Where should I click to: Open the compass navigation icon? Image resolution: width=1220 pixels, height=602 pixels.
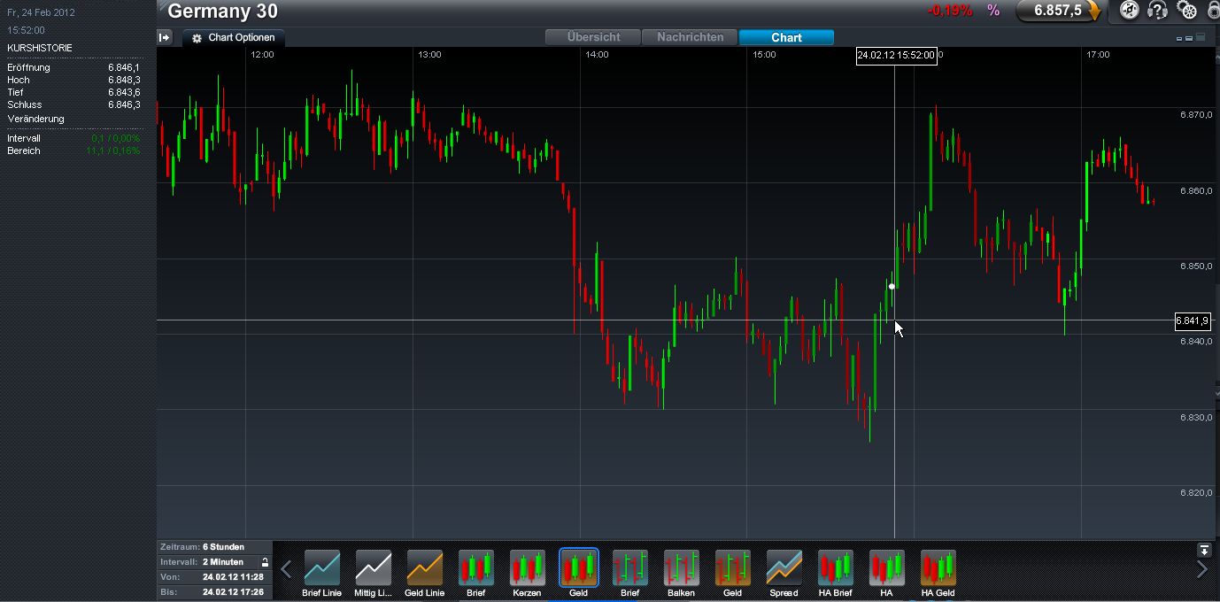click(x=1129, y=11)
